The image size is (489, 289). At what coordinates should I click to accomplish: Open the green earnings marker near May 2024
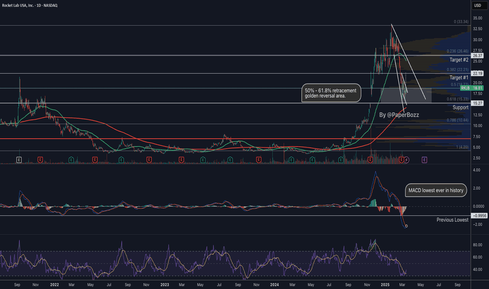click(313, 160)
